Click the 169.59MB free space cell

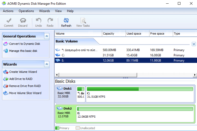157,50
